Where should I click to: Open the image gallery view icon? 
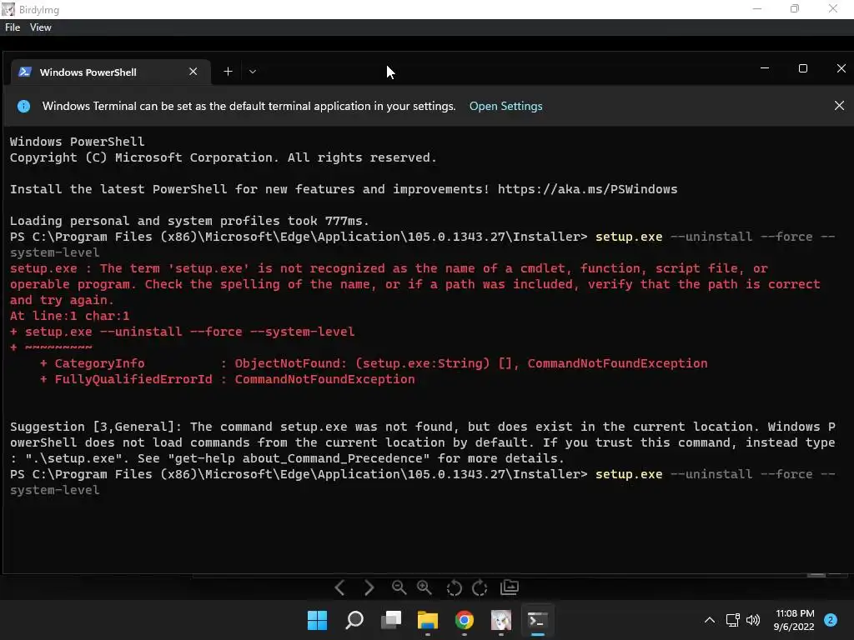[510, 587]
